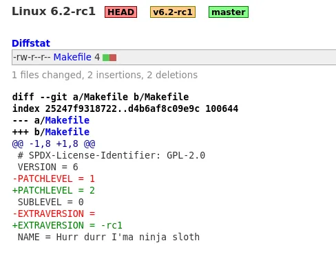
Task: Open the v6.2-rc1 tag badge
Action: (173, 12)
